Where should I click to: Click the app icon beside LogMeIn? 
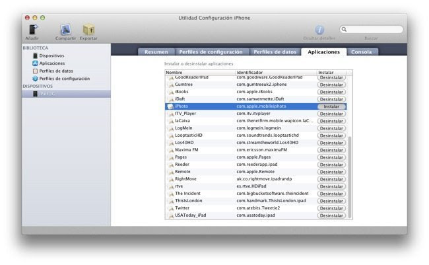171,128
